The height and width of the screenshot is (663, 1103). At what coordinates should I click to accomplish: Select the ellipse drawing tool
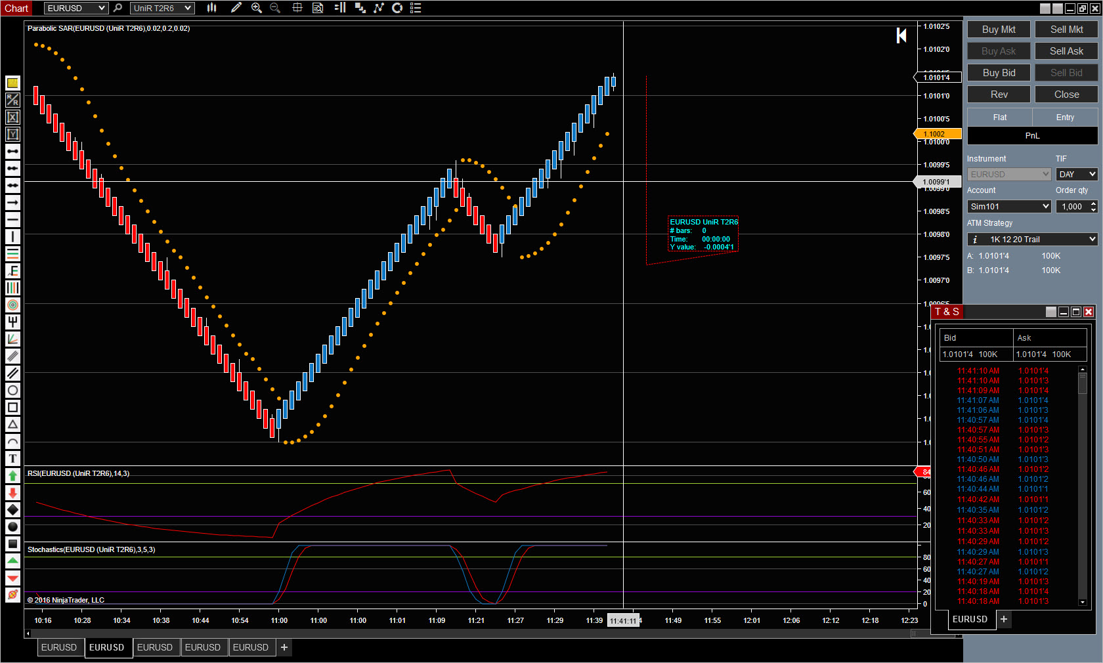(12, 390)
